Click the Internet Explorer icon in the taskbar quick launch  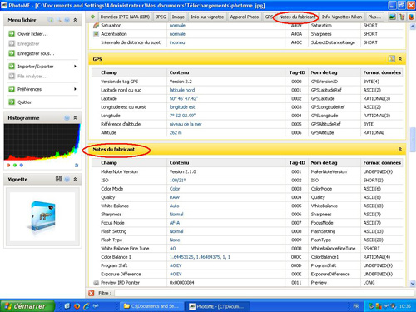87,306
